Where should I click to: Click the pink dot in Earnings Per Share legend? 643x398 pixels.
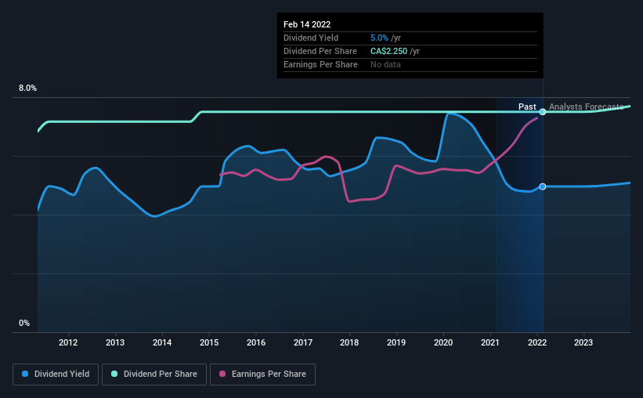click(x=222, y=374)
